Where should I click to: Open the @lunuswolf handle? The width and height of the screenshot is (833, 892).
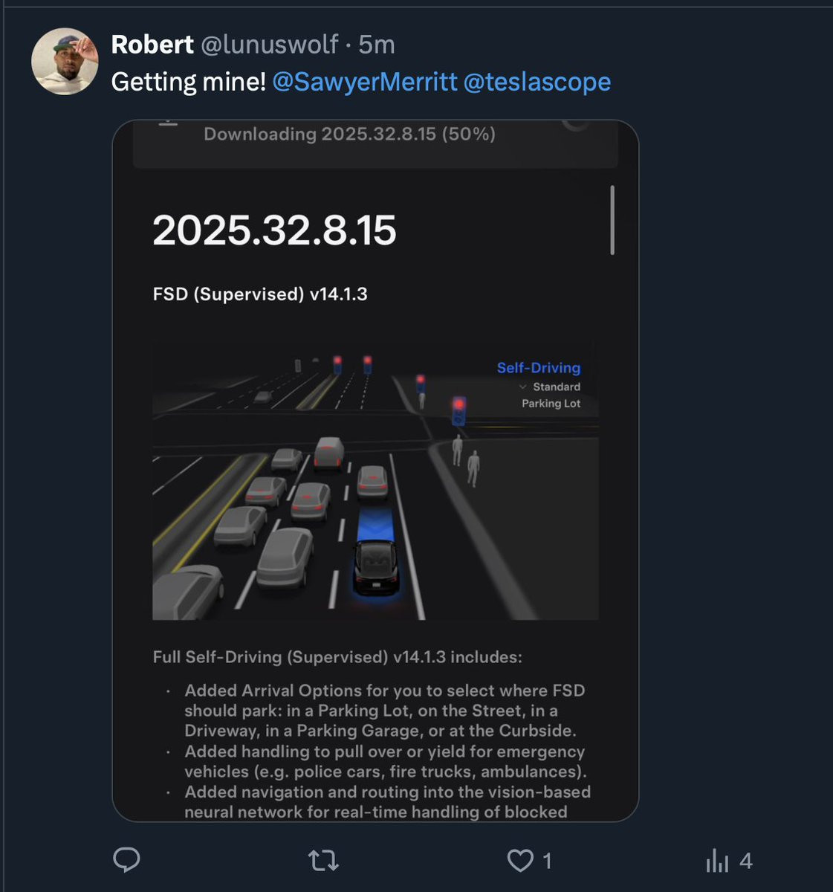tap(270, 44)
